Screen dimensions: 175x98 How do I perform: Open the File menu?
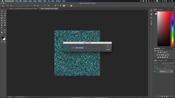point(16,1)
